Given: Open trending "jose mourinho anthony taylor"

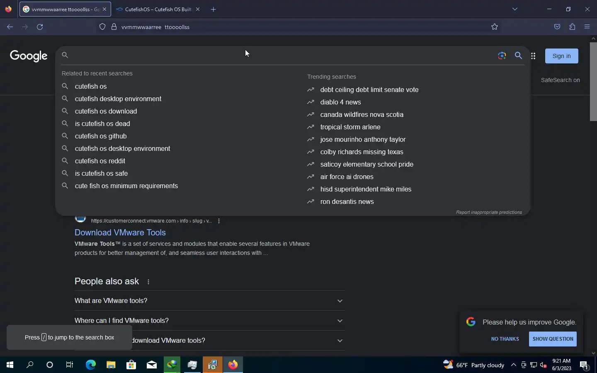Looking at the screenshot, I should (x=363, y=139).
